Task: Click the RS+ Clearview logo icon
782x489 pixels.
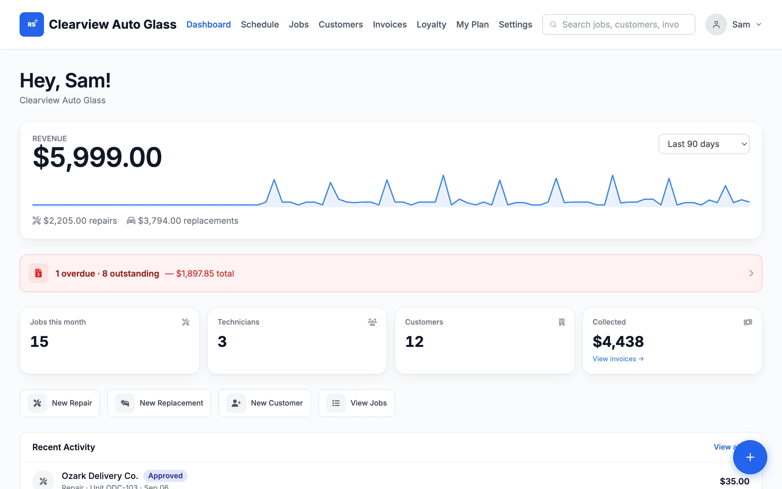Action: point(32,24)
